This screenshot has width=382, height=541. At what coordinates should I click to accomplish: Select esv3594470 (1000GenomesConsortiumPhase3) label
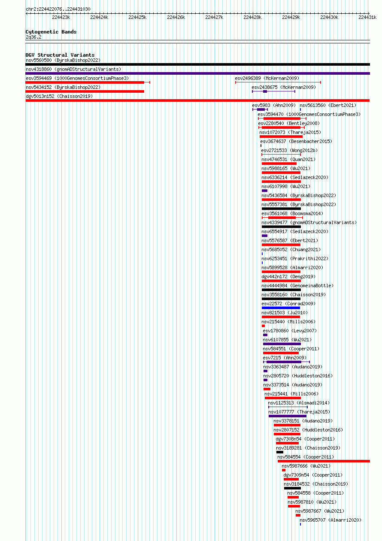309,114
